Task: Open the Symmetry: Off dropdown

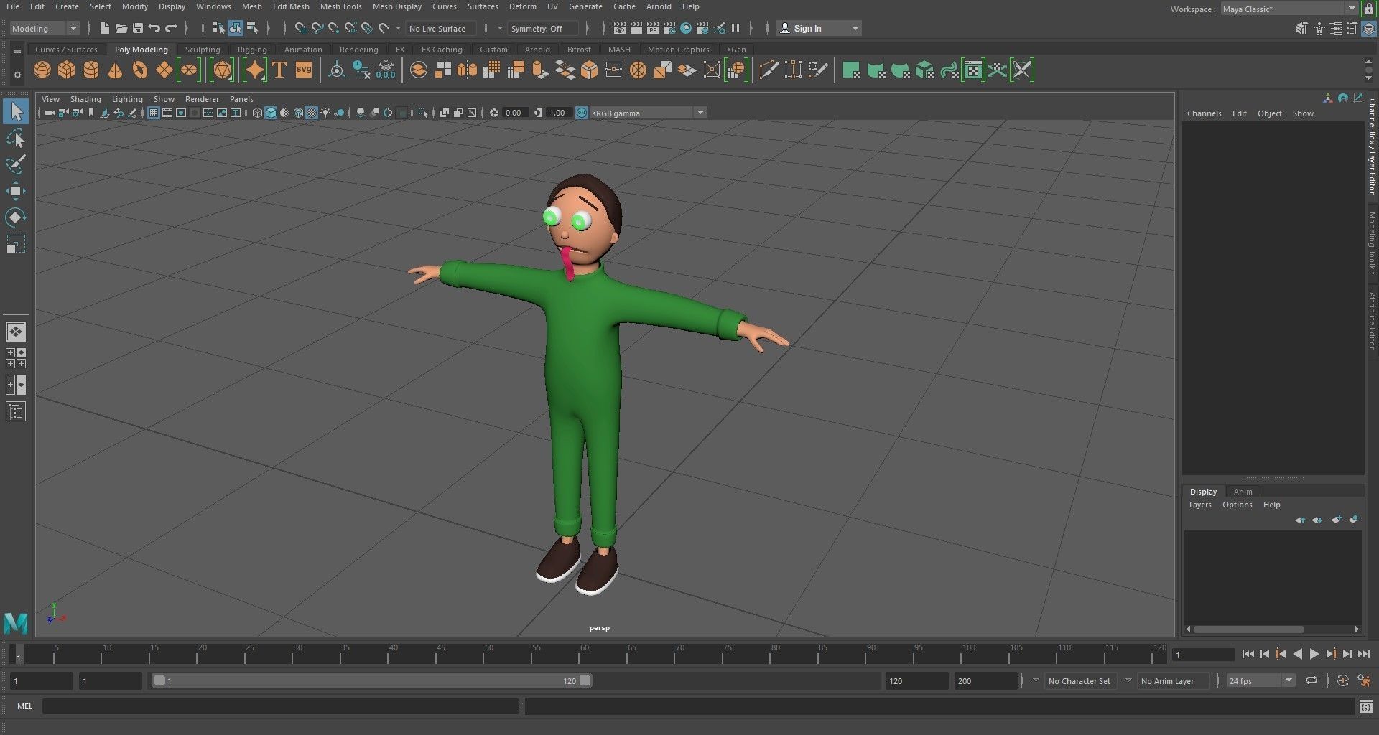Action: [543, 28]
